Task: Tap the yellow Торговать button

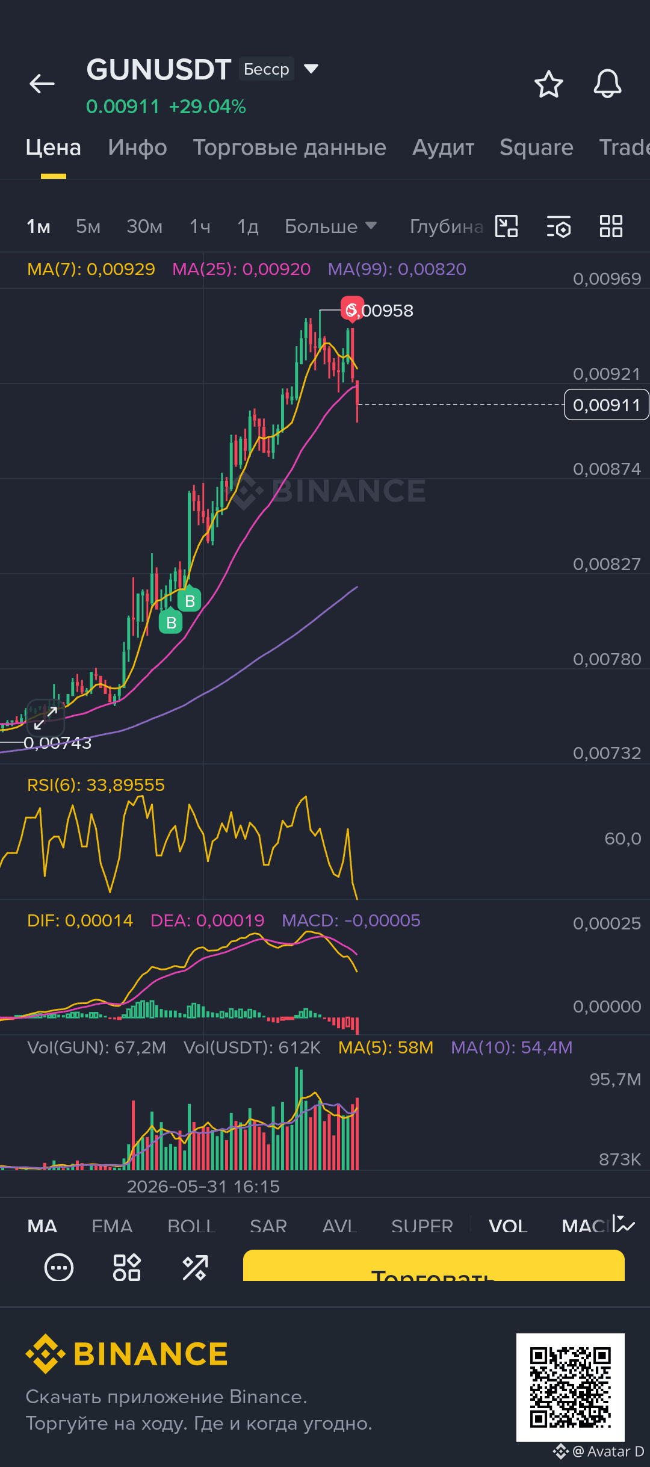Action: tap(433, 1265)
